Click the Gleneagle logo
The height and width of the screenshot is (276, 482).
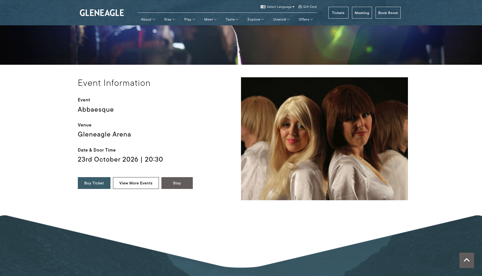[102, 13]
